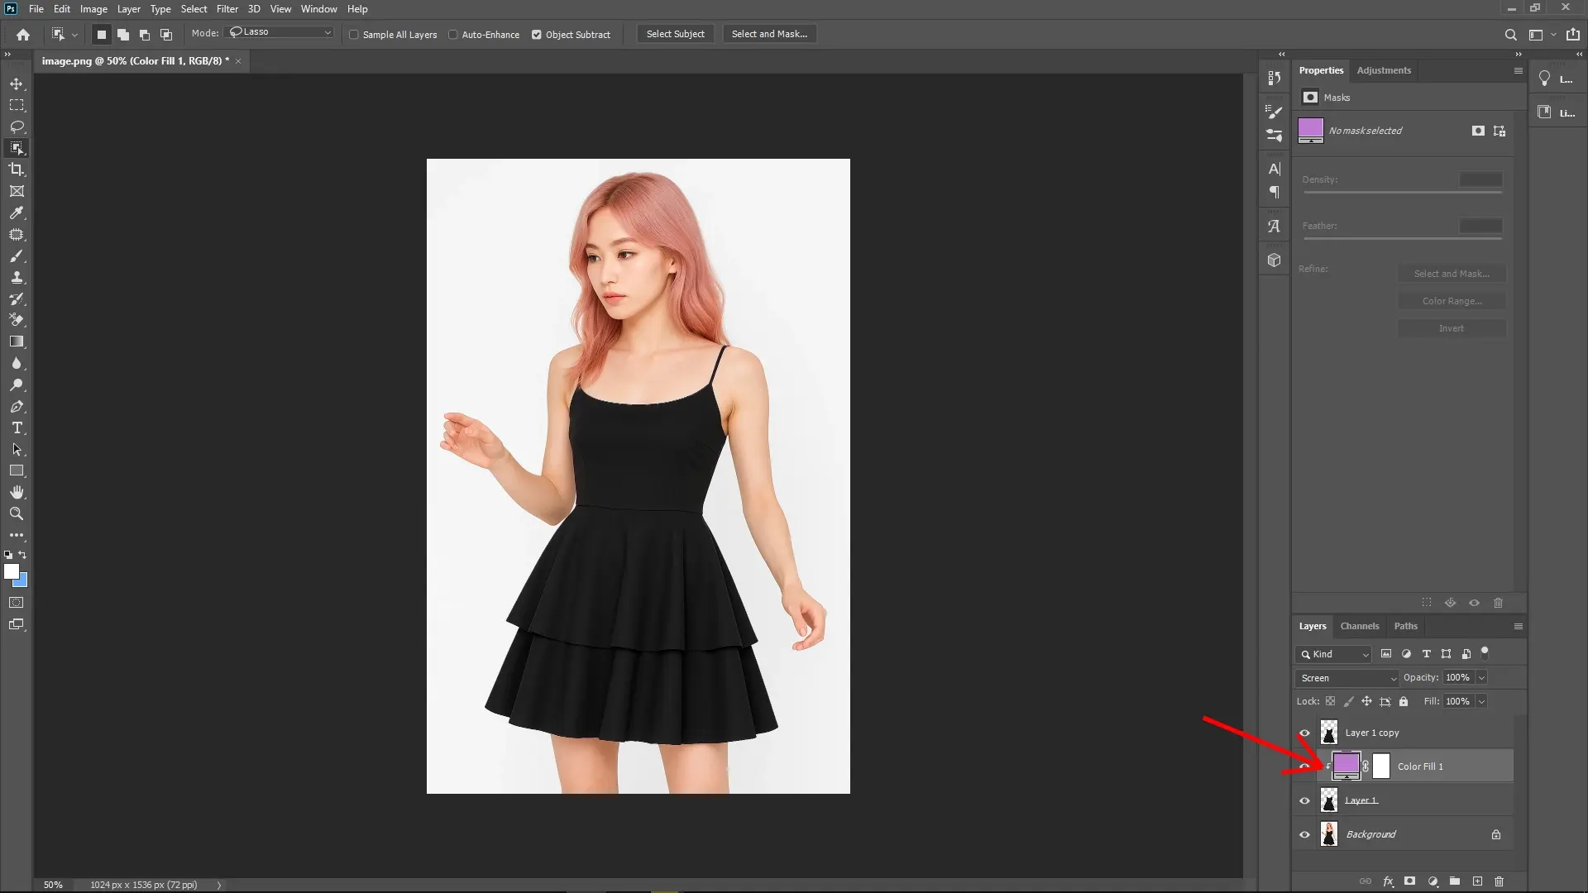Open the Filter menu
The width and height of the screenshot is (1588, 893).
227,9
